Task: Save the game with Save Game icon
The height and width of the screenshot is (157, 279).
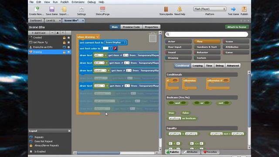Action: [x=52, y=9]
